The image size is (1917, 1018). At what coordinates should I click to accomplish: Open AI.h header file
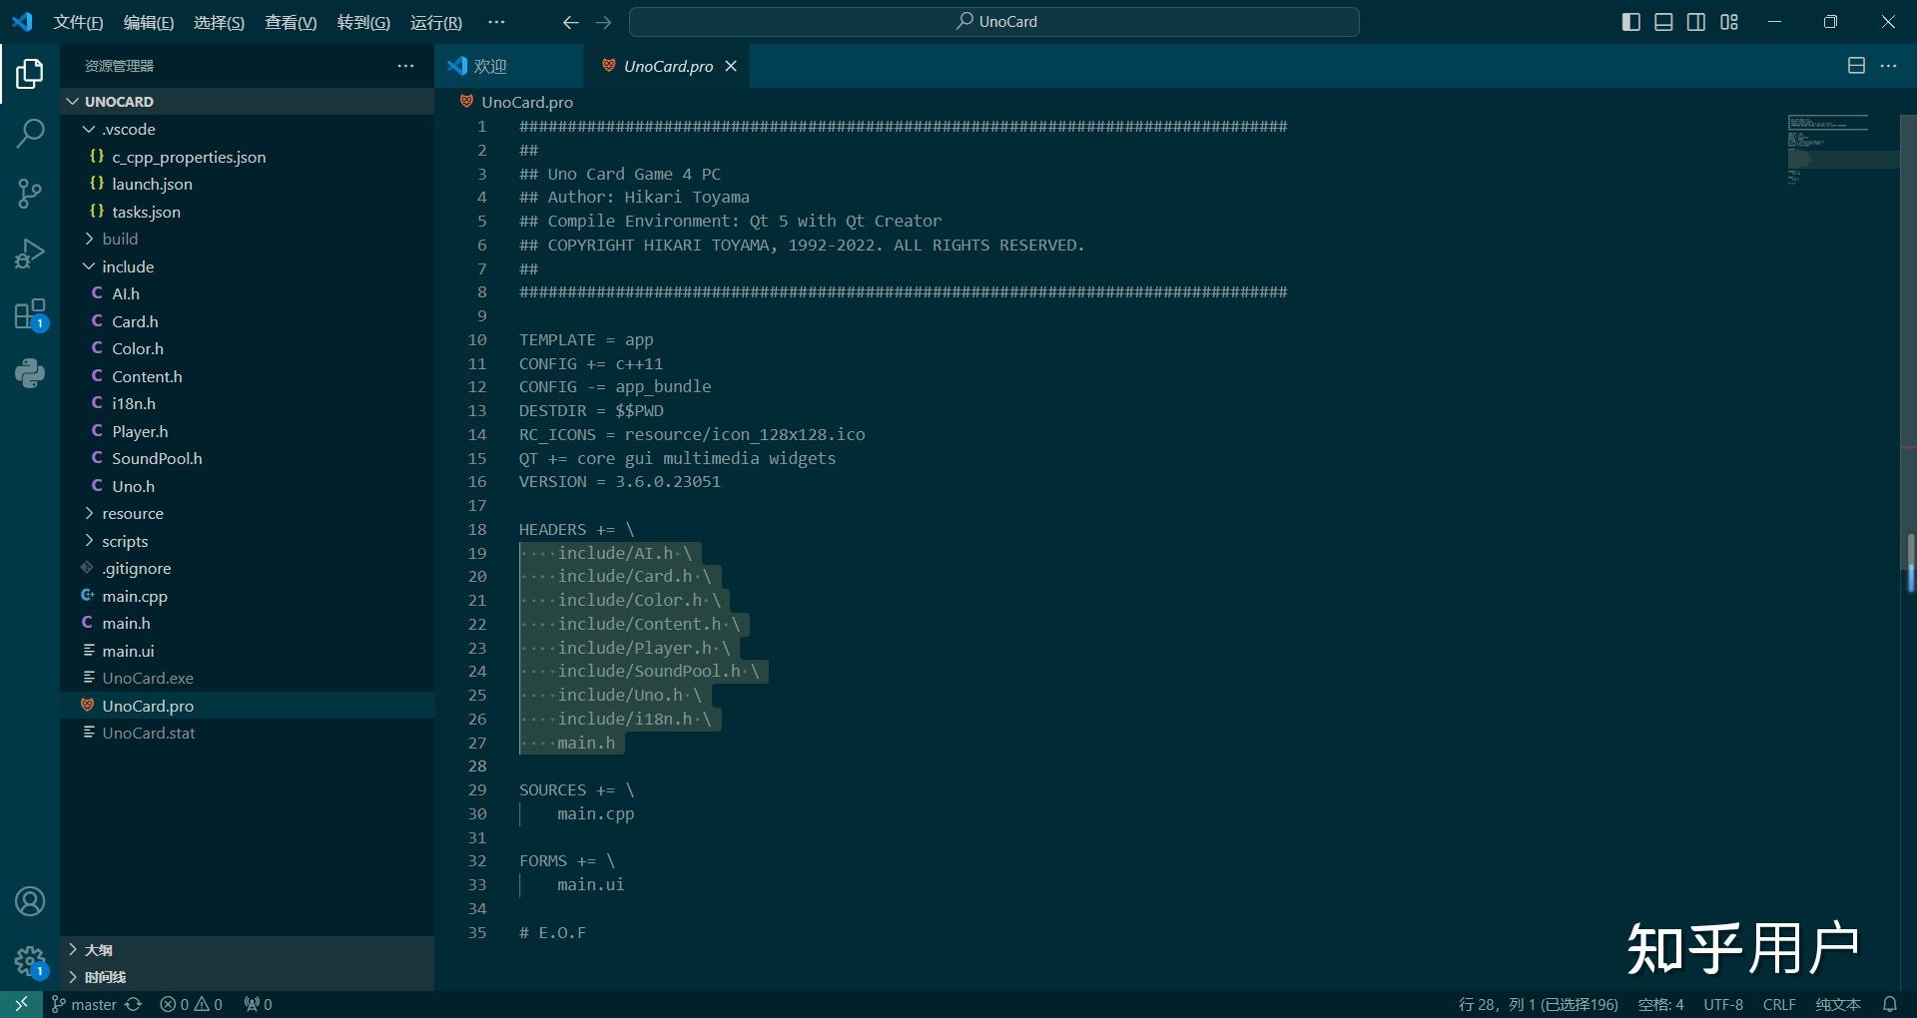pyautogui.click(x=248, y=293)
